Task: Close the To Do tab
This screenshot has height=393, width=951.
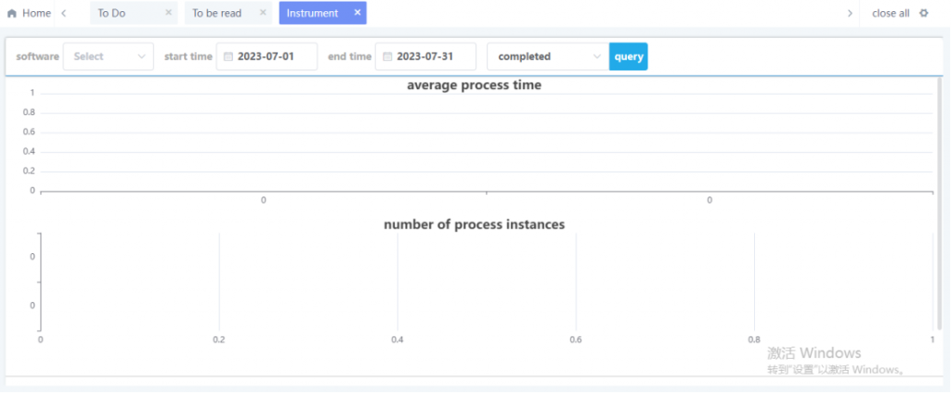Action: (168, 13)
